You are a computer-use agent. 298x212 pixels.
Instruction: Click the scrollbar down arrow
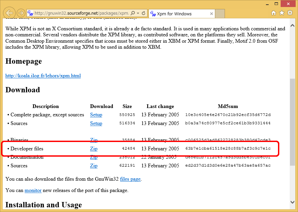[292, 202]
